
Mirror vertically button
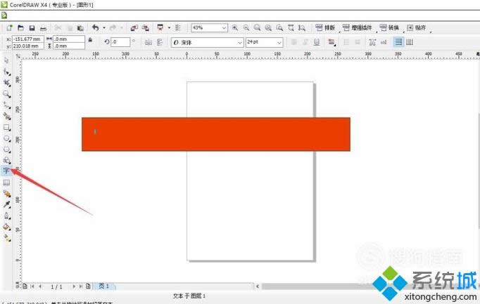[160, 42]
